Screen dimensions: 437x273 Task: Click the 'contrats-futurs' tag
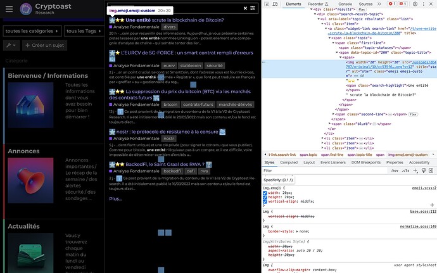pyautogui.click(x=198, y=105)
